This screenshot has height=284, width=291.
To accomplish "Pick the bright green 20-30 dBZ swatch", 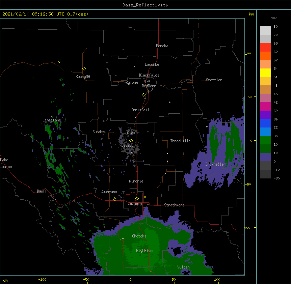I will pyautogui.click(x=265, y=140).
